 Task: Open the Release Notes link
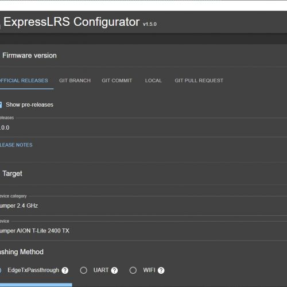click(16, 145)
